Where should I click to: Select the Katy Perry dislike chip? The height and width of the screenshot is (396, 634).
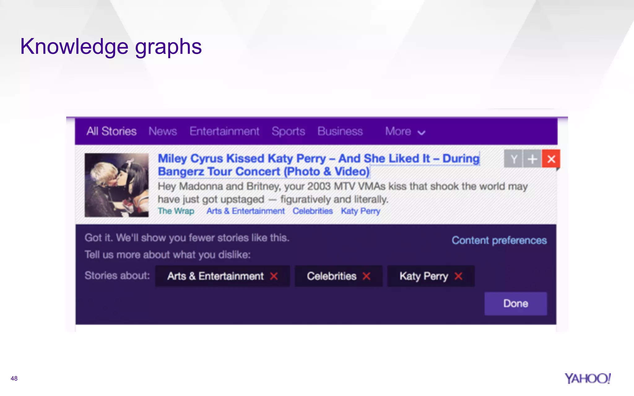pos(431,276)
